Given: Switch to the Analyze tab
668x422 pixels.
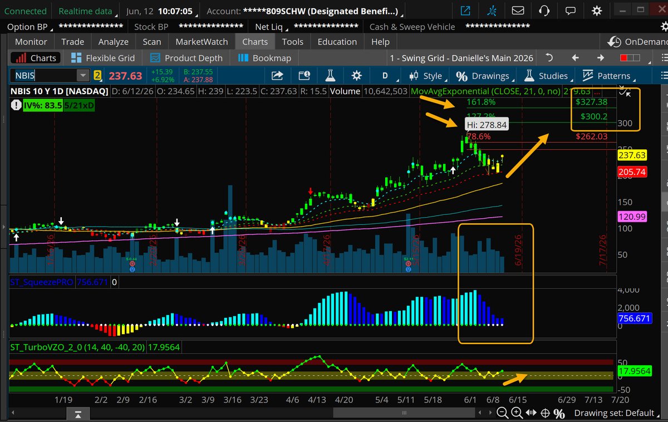Looking at the screenshot, I should tap(114, 42).
